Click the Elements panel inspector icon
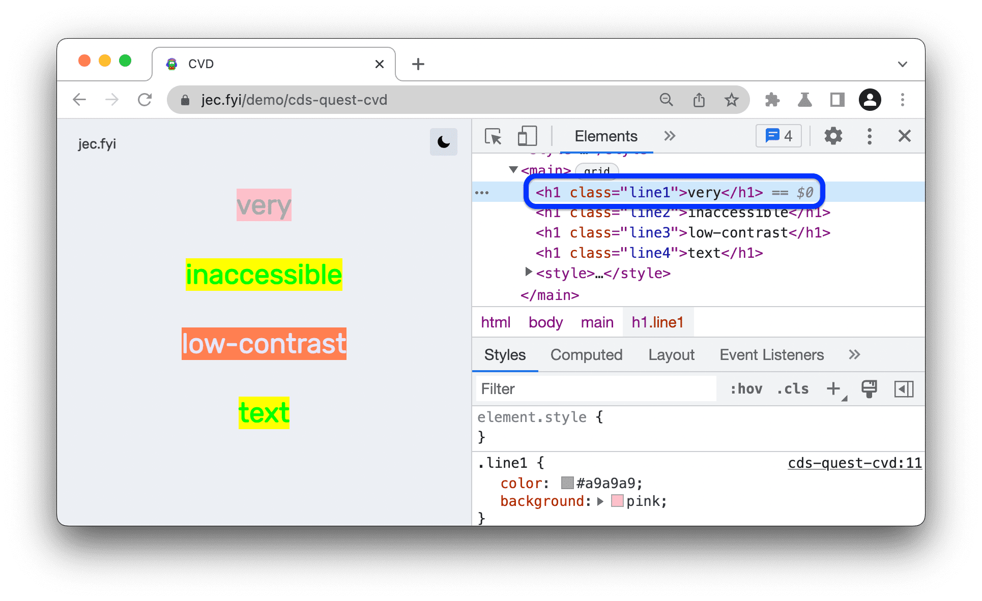 pos(493,136)
